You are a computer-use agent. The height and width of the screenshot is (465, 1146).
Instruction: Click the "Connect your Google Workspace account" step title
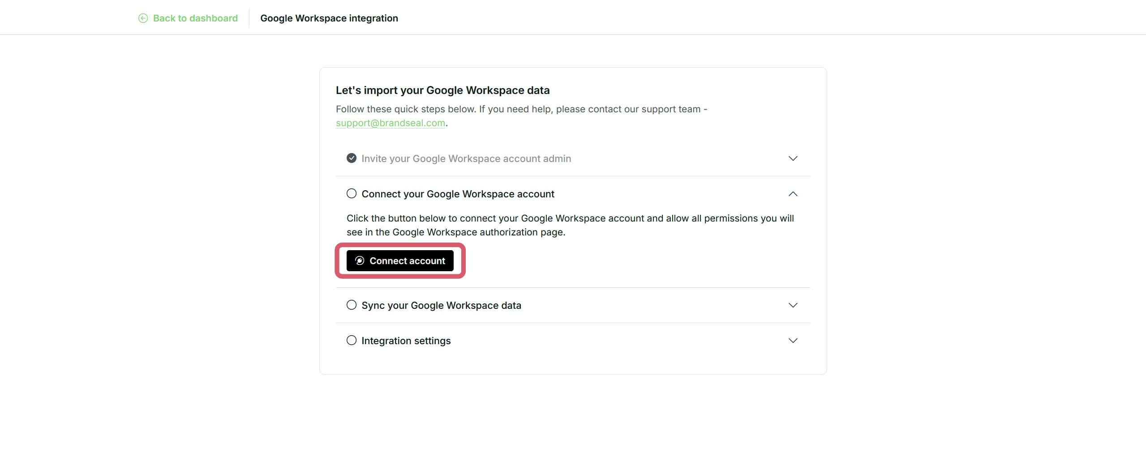point(458,193)
